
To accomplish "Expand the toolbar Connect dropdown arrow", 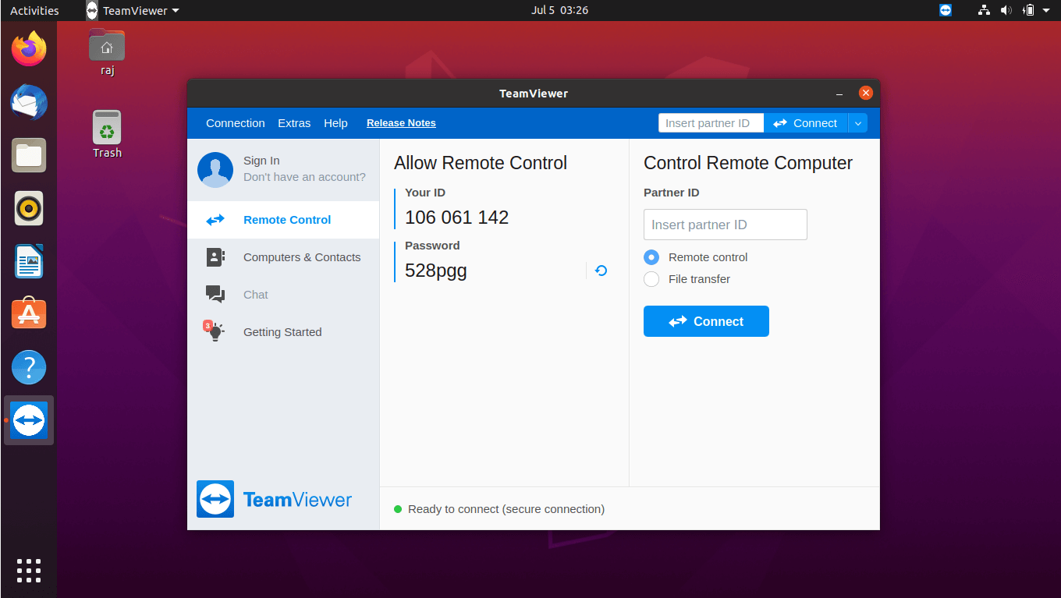I will [x=857, y=123].
